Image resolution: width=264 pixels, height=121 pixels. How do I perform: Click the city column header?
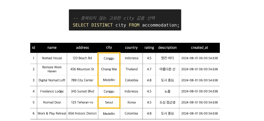(x=109, y=47)
